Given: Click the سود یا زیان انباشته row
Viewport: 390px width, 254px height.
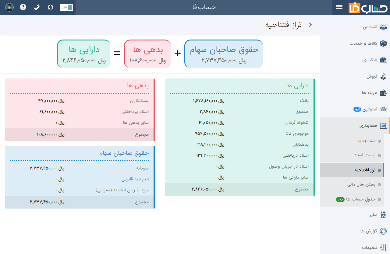Looking at the screenshot, I should (79, 190).
